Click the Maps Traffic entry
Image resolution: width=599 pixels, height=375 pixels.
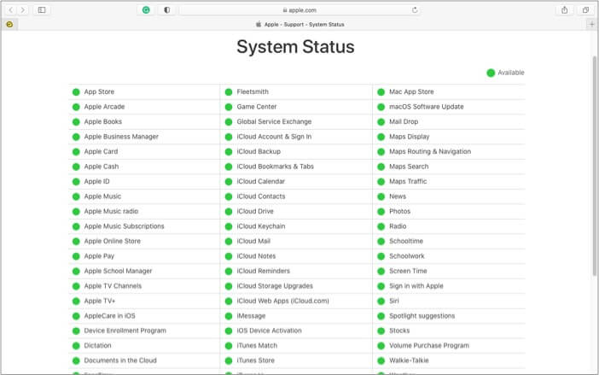408,181
